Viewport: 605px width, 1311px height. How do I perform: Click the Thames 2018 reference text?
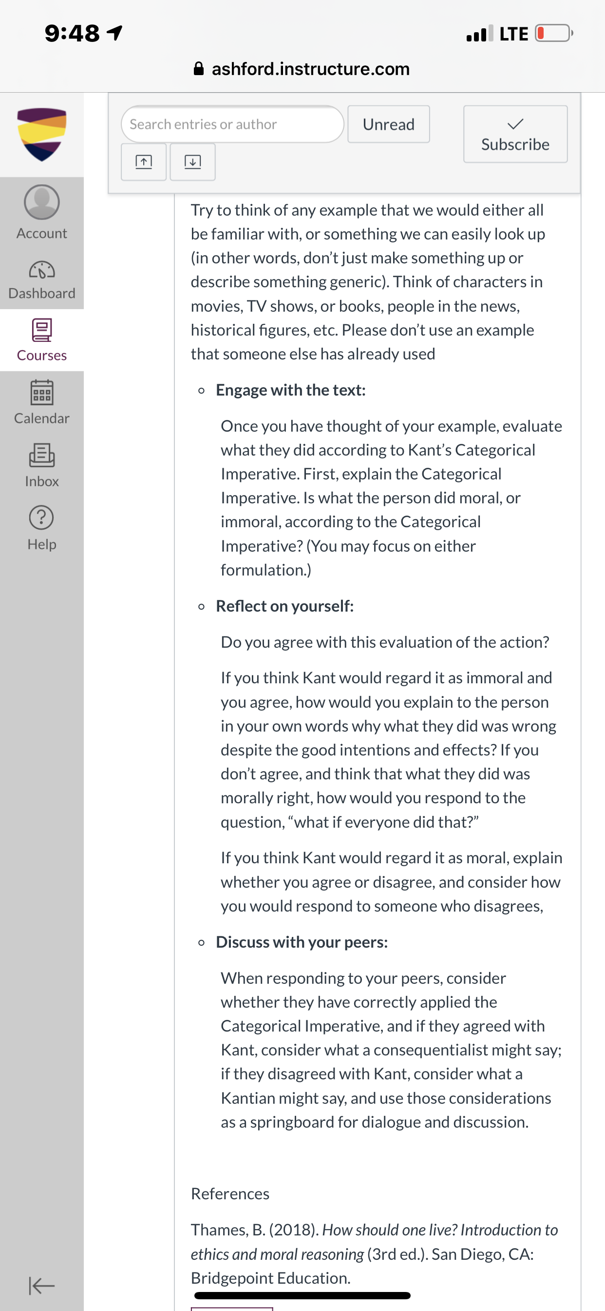pos(374,1254)
